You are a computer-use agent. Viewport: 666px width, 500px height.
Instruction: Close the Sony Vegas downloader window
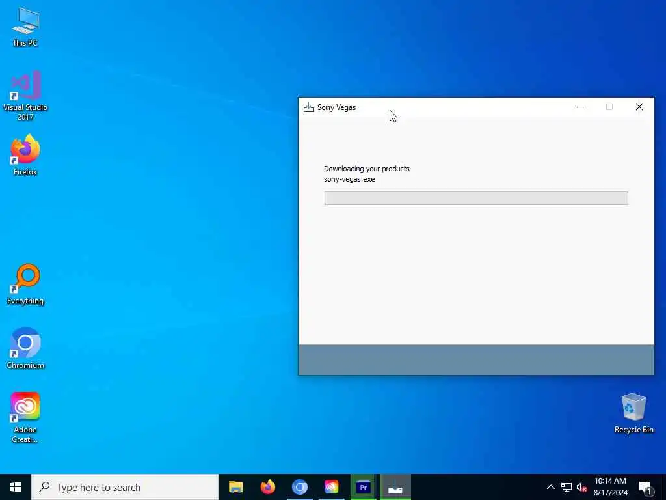point(639,107)
